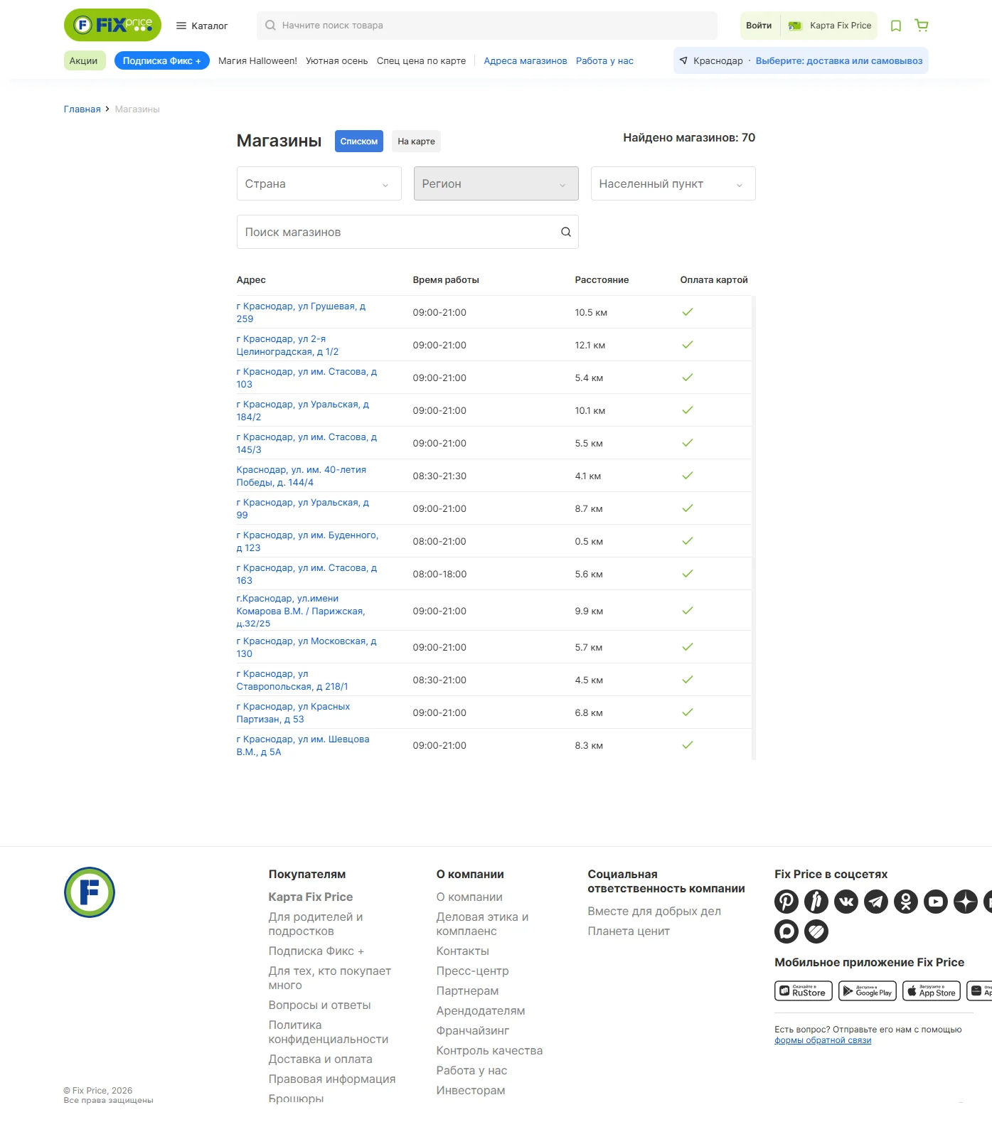Open the VK social network icon
The width and height of the screenshot is (992, 1122).
846,902
